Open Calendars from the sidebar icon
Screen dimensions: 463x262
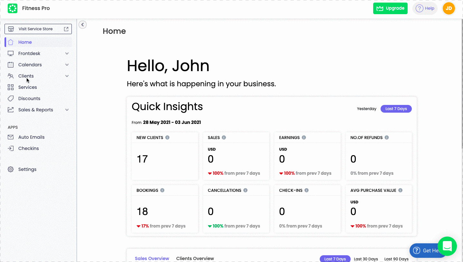[11, 65]
